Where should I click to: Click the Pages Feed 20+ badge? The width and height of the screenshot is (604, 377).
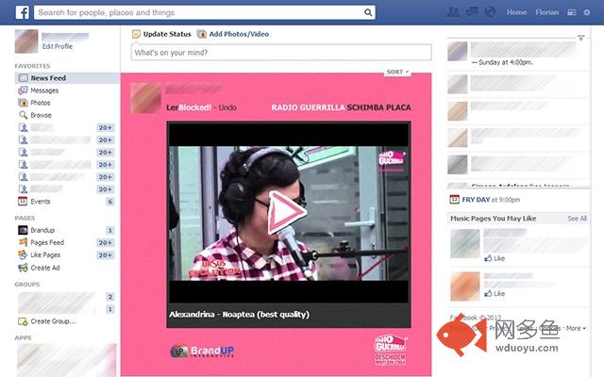click(105, 242)
